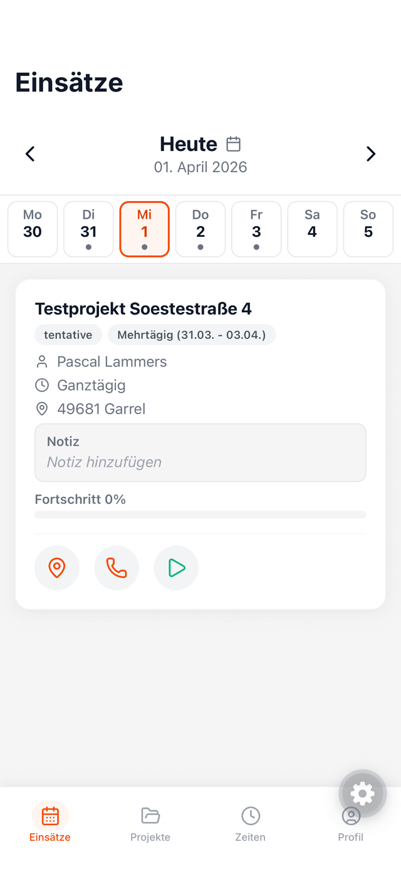This screenshot has width=401, height=869.
Task: Select Wednesday the 1st in the week strip
Action: point(144,229)
